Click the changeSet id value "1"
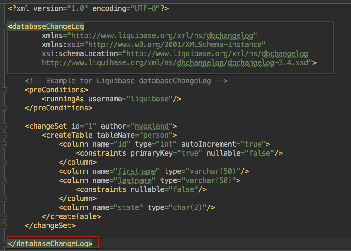 90,126
